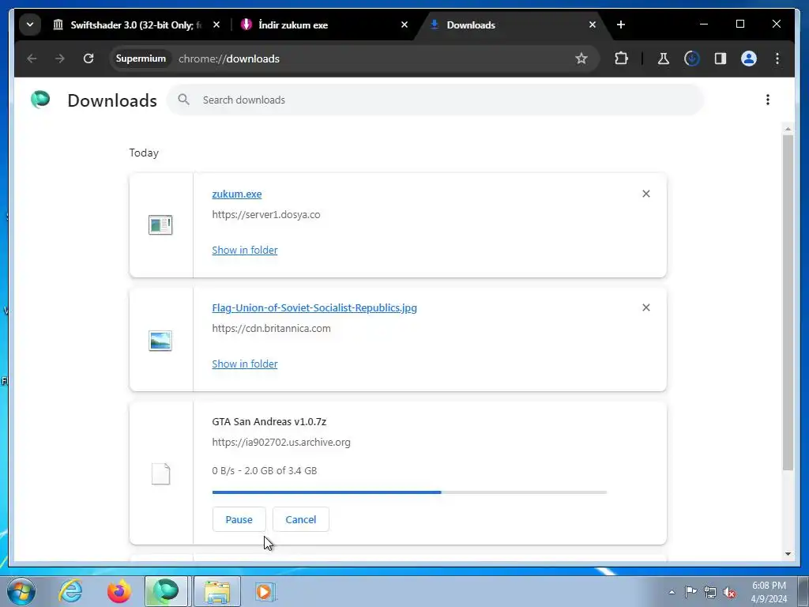Click the downloads page vertical scrollbar
809x607 pixels.
point(788,303)
